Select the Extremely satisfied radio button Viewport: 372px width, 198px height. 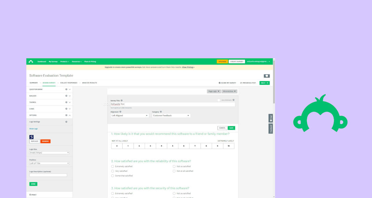112,166
